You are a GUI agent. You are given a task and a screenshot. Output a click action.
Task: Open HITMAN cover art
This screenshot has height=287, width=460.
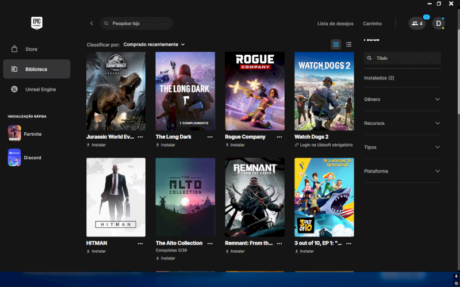point(116,197)
